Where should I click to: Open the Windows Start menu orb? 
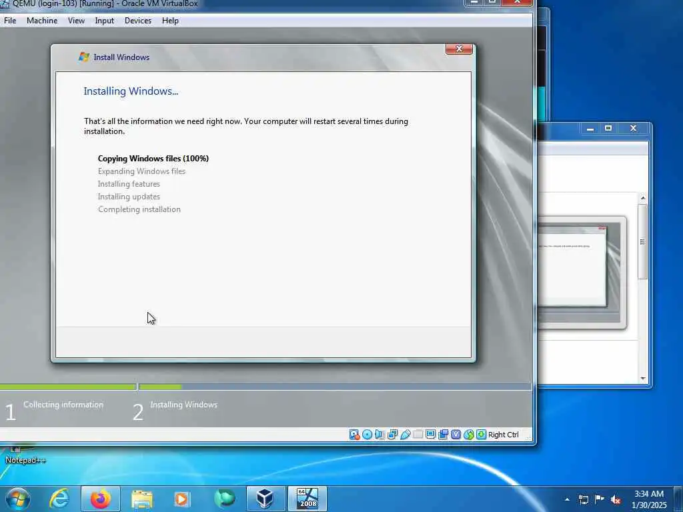pos(17,499)
